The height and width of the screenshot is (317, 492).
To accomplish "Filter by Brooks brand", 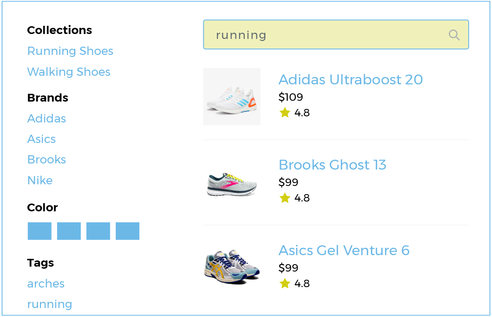I will coord(46,160).
